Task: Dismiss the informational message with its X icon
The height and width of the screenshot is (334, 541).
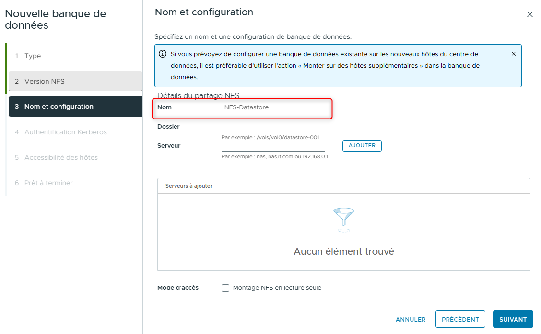Action: coord(513,54)
